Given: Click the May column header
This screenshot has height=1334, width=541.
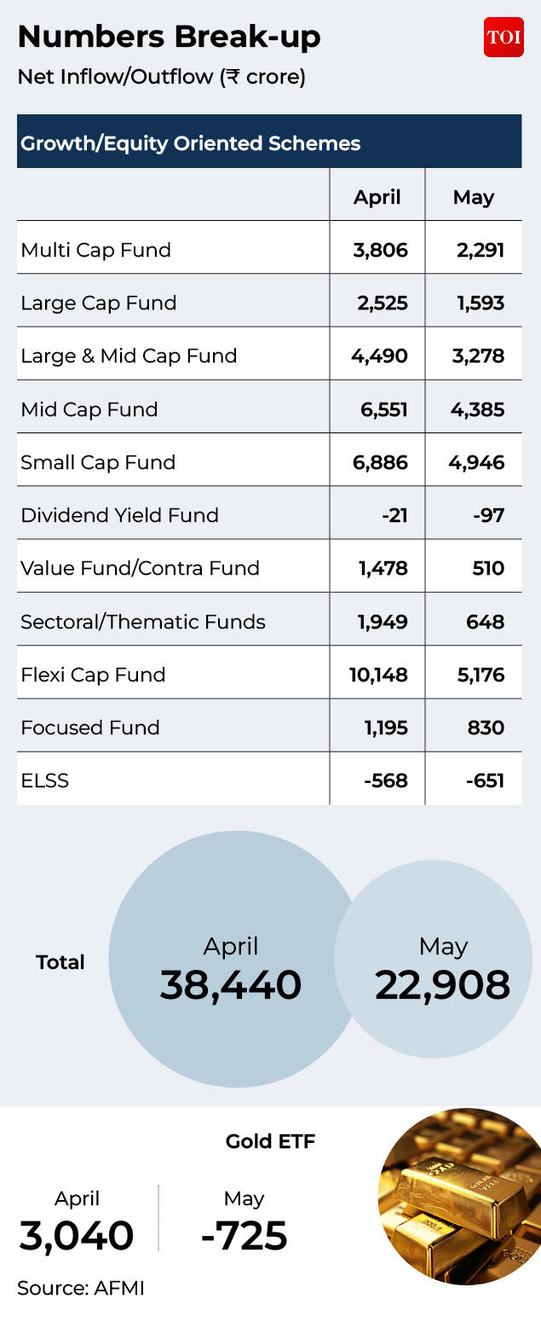Looking at the screenshot, I should [x=473, y=198].
